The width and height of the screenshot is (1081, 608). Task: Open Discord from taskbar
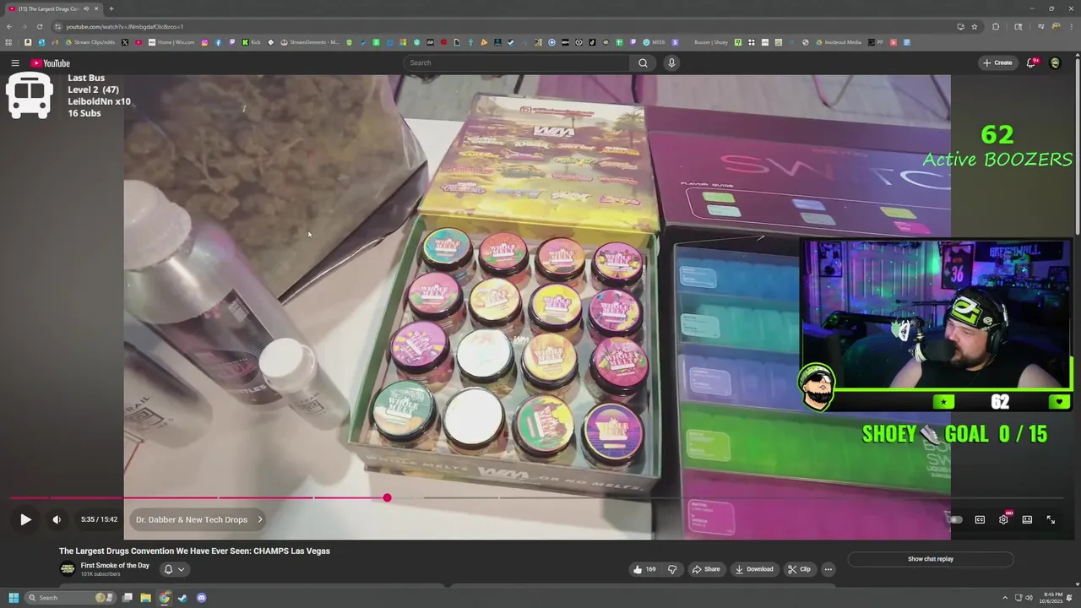point(201,598)
